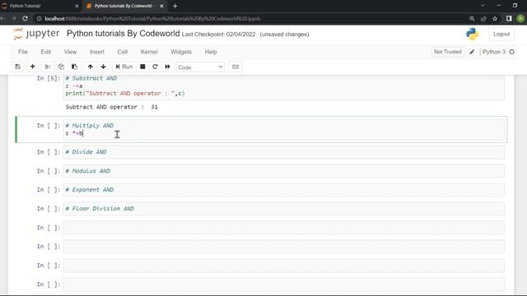This screenshot has height=296, width=527.
Task: Click the Logout button
Action: 501,35
